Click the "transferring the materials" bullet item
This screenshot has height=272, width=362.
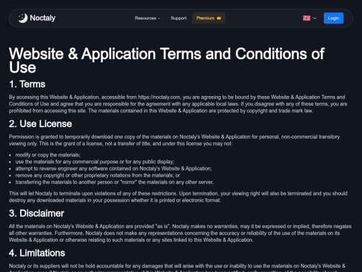[115, 182]
